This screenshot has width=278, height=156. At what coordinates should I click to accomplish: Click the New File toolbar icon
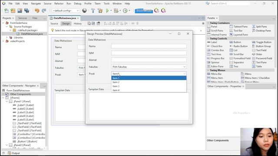point(7,10)
